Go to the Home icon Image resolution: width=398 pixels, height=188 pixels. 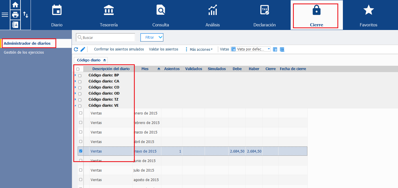tap(15, 5)
